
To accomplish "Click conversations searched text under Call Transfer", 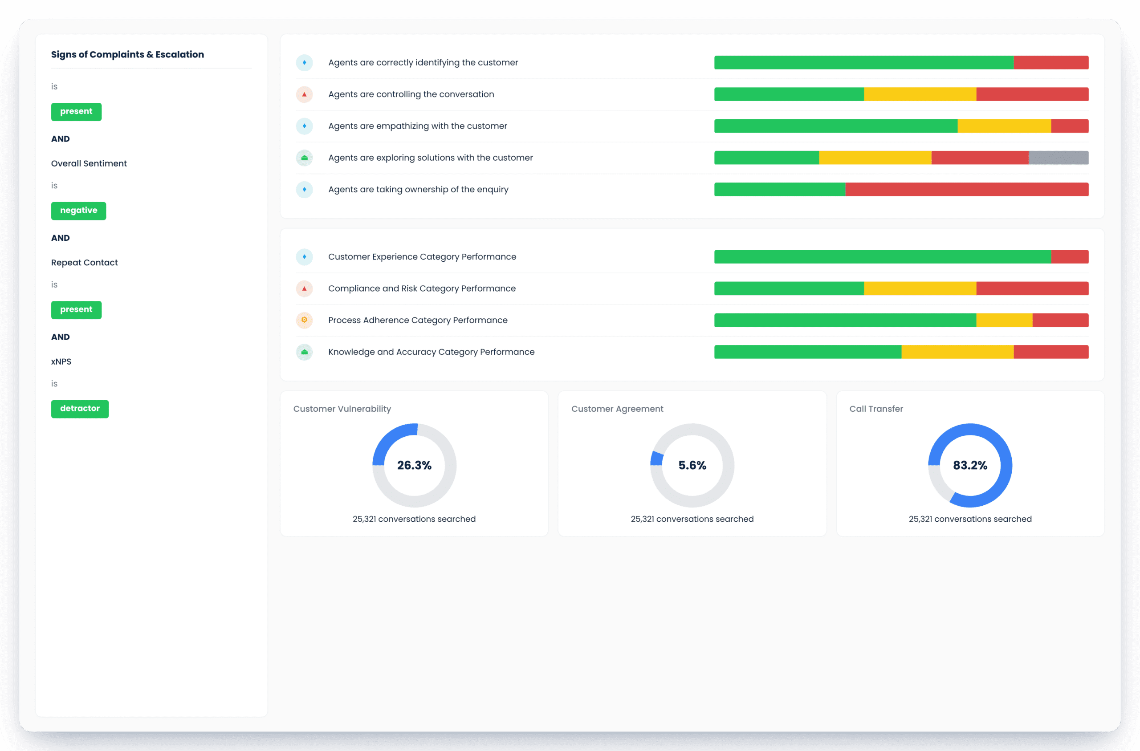I will point(970,519).
